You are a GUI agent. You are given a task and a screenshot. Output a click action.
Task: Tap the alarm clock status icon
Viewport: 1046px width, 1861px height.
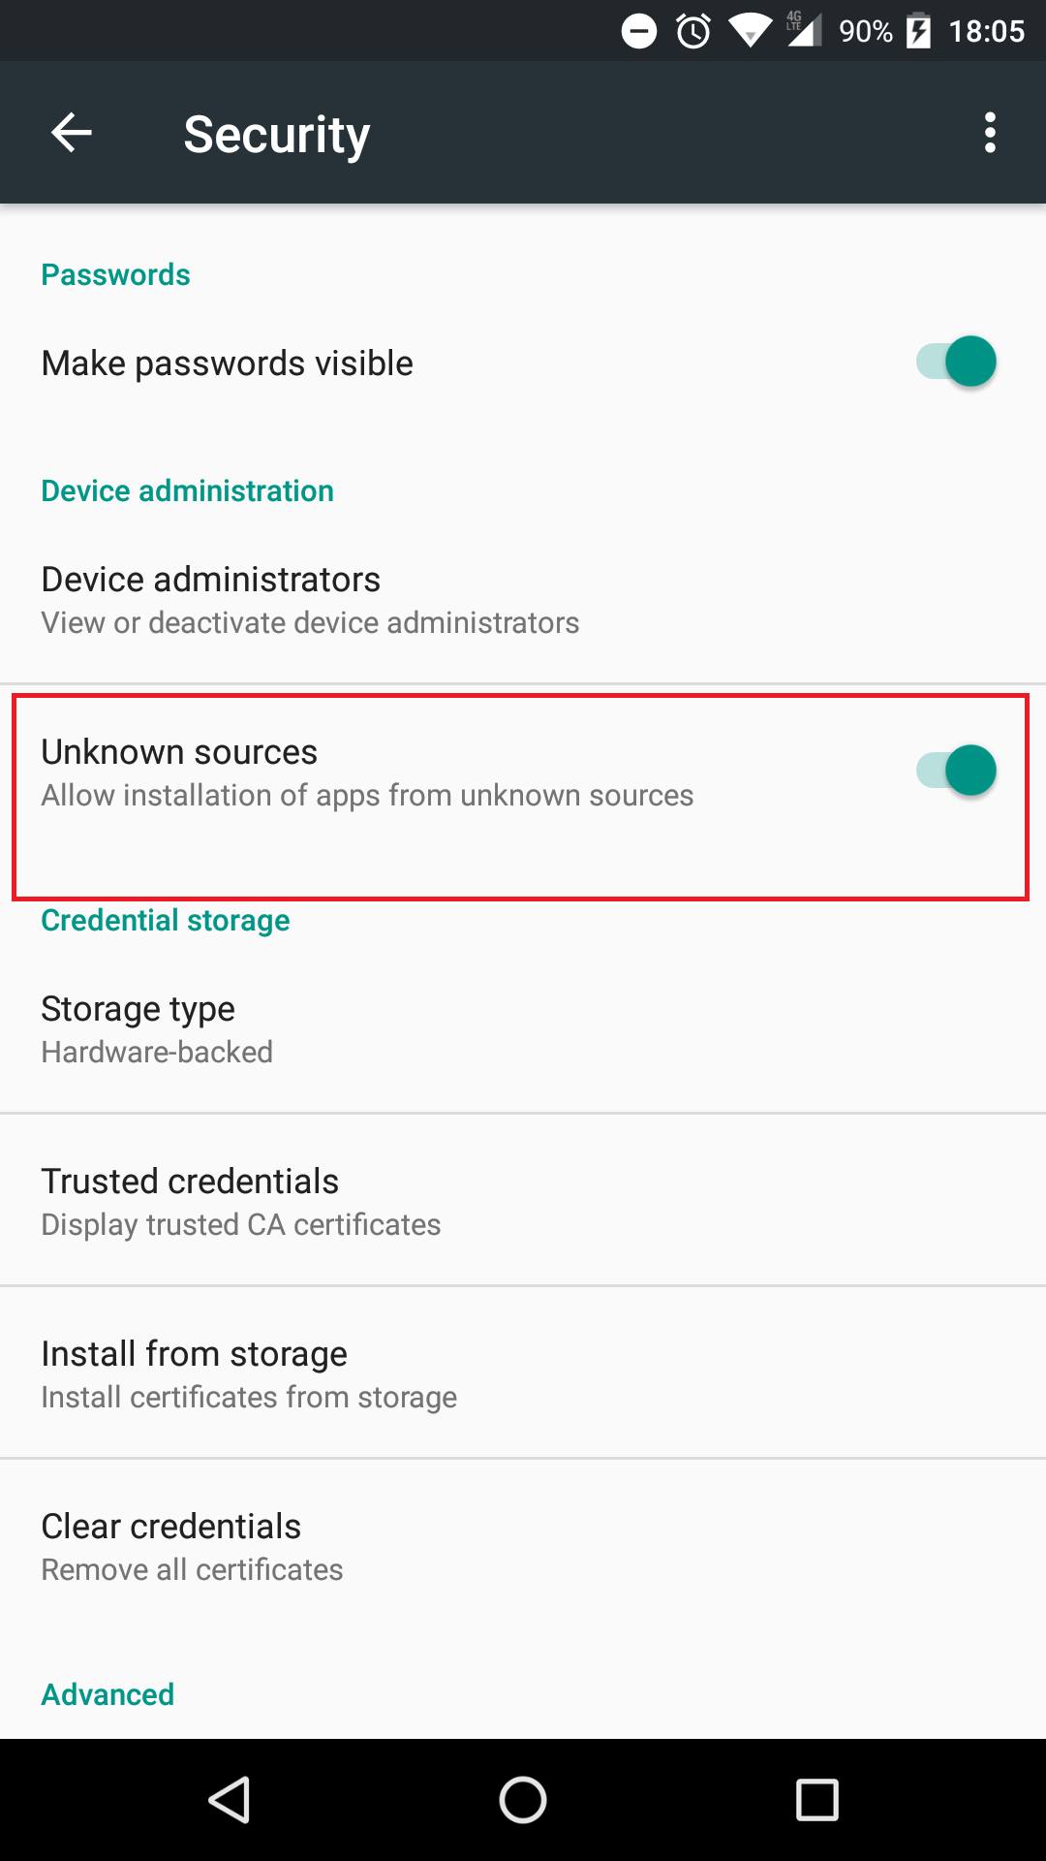coord(693,32)
